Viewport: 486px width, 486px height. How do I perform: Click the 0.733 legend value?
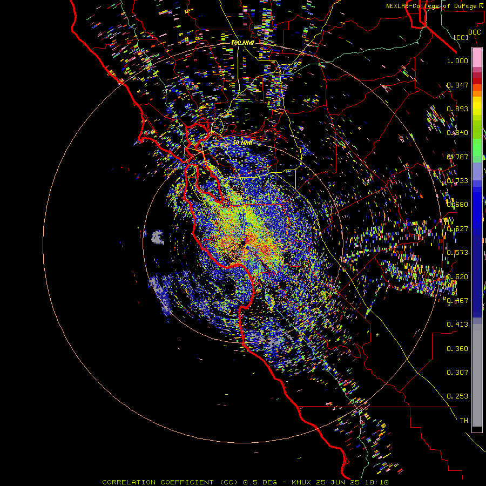[457, 181]
